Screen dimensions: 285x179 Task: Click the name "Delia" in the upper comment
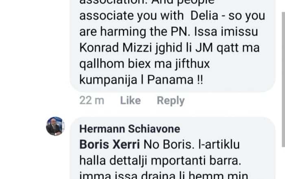tap(204, 15)
